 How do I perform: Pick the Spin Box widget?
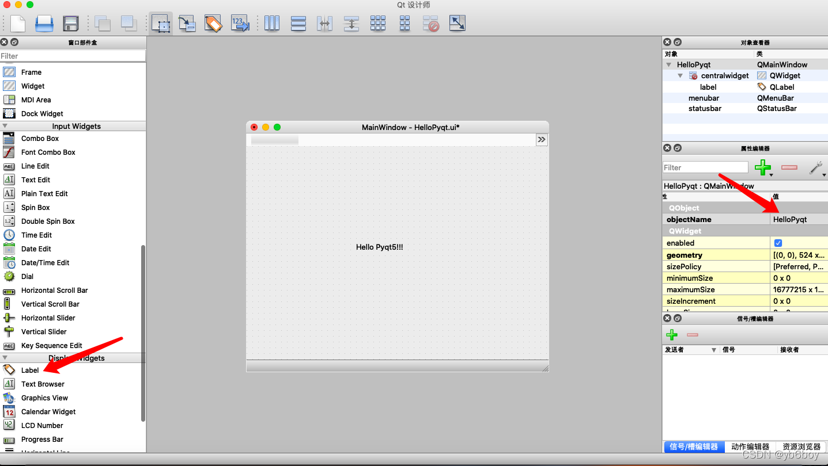[35, 207]
